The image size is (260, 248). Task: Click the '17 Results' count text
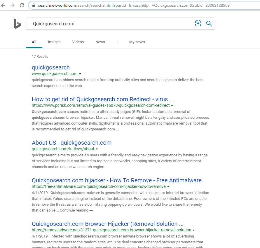(x=40, y=57)
